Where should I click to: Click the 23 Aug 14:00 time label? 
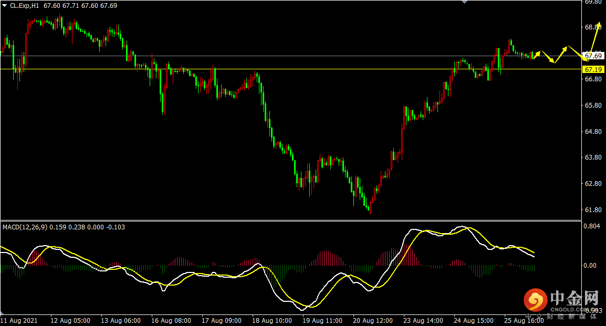[x=423, y=321]
